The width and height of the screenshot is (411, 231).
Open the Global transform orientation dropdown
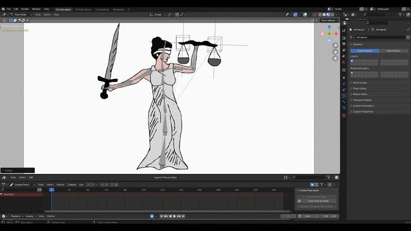pos(157,15)
